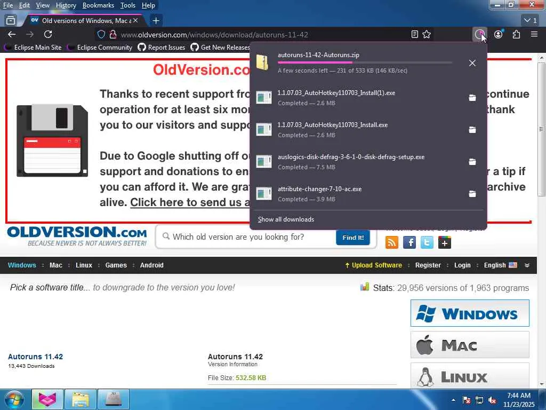Click the old version search field
The image size is (546, 410).
[246, 237]
